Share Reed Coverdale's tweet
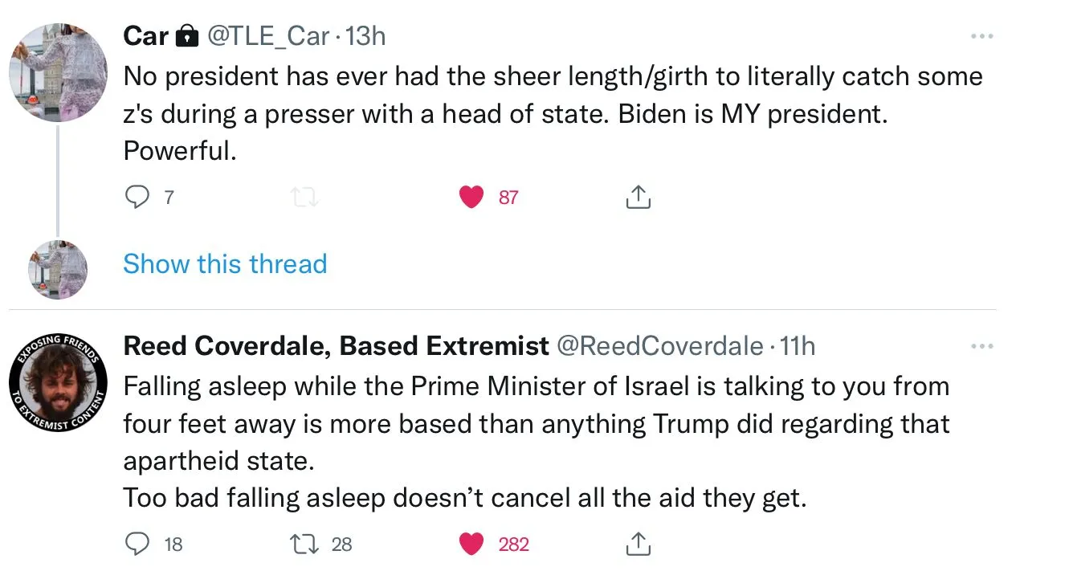The height and width of the screenshot is (571, 1069). [x=637, y=544]
